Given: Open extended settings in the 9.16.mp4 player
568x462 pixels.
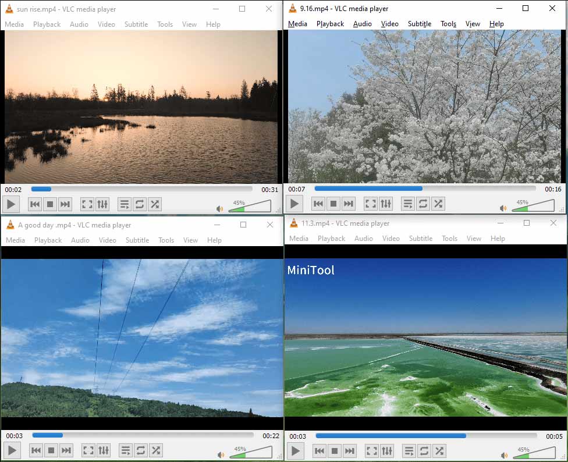Looking at the screenshot, I should pos(386,204).
